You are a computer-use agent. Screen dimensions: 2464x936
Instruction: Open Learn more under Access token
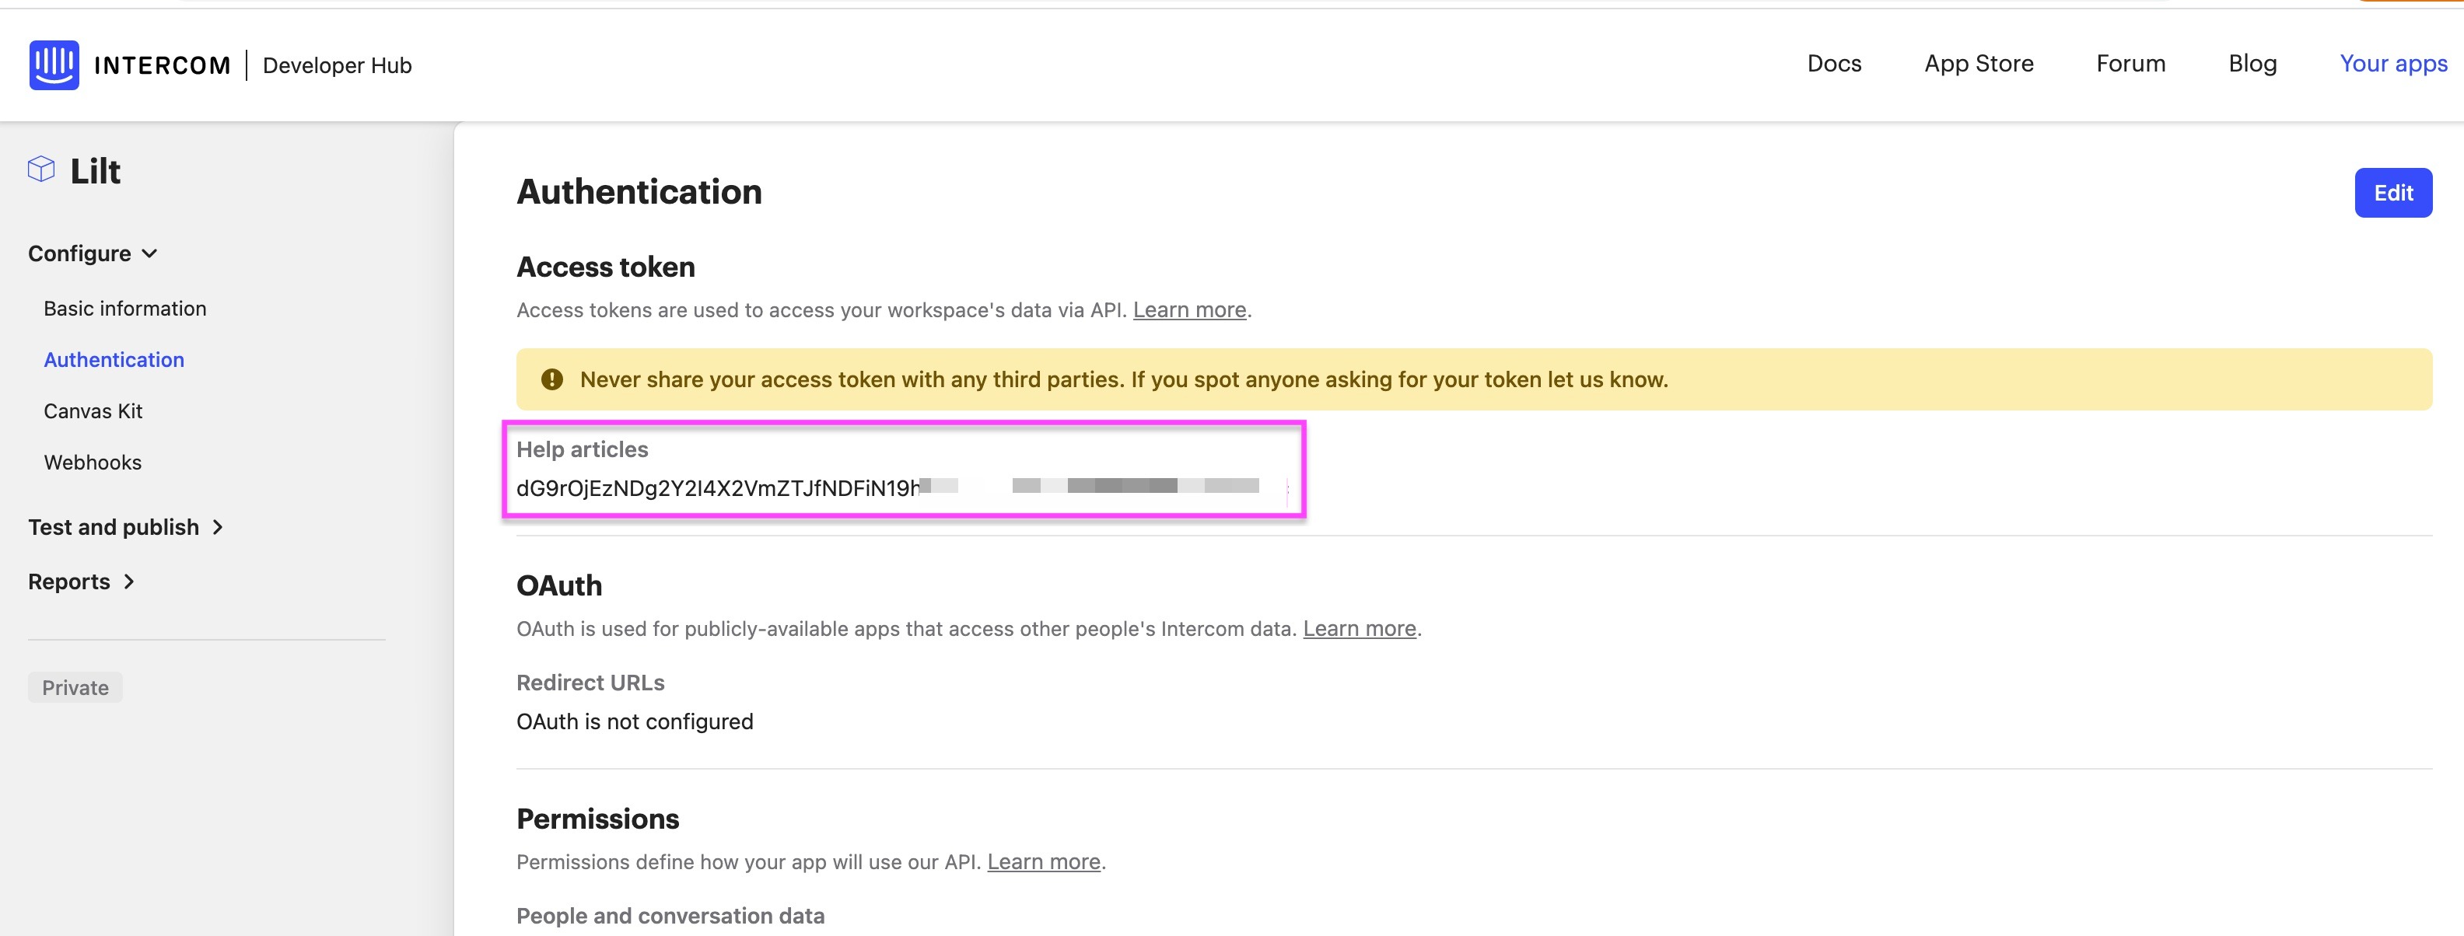[x=1189, y=309]
